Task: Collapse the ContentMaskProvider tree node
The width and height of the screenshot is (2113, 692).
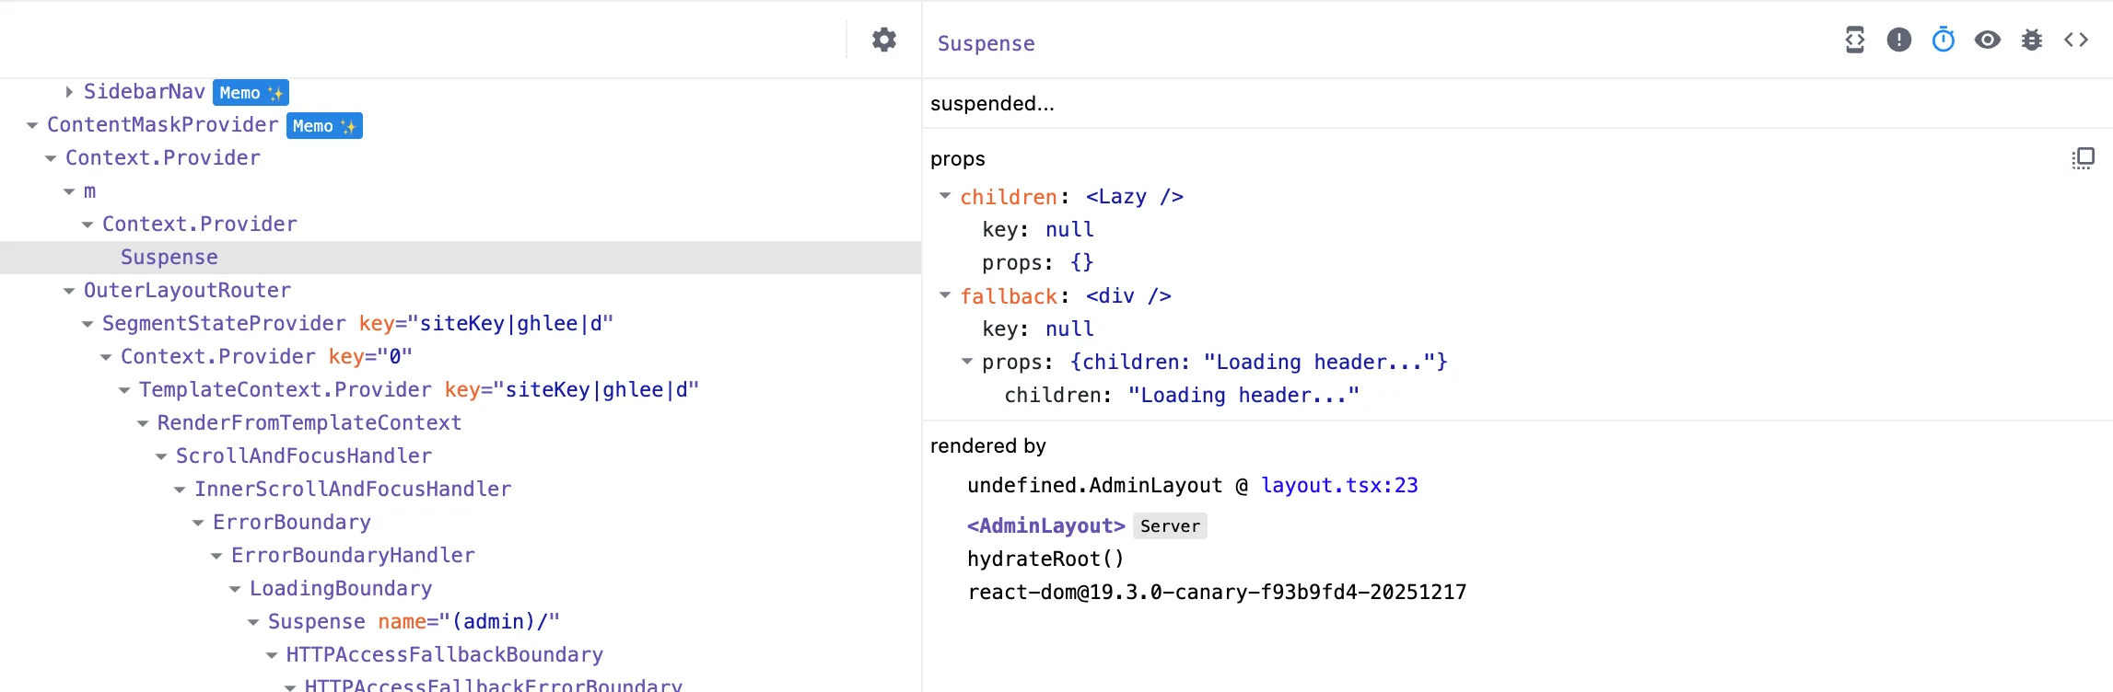Action: pos(32,125)
